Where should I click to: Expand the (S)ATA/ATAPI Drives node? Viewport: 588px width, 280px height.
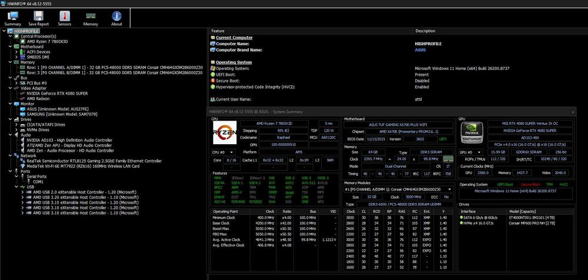tap(16, 125)
